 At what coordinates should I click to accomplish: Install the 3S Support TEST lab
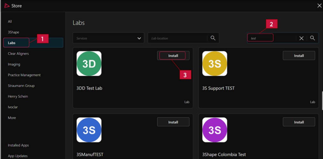click(299, 55)
